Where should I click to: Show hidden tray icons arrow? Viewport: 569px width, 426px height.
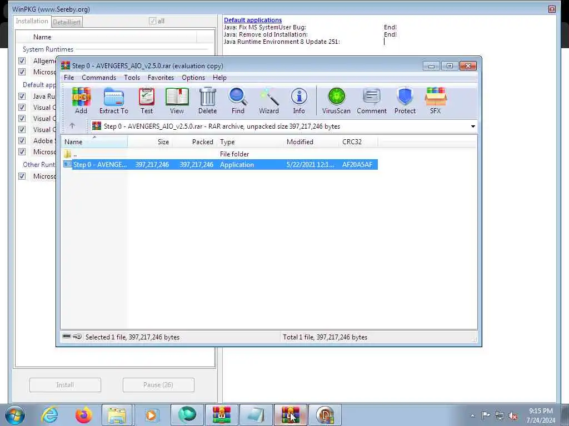(472, 416)
